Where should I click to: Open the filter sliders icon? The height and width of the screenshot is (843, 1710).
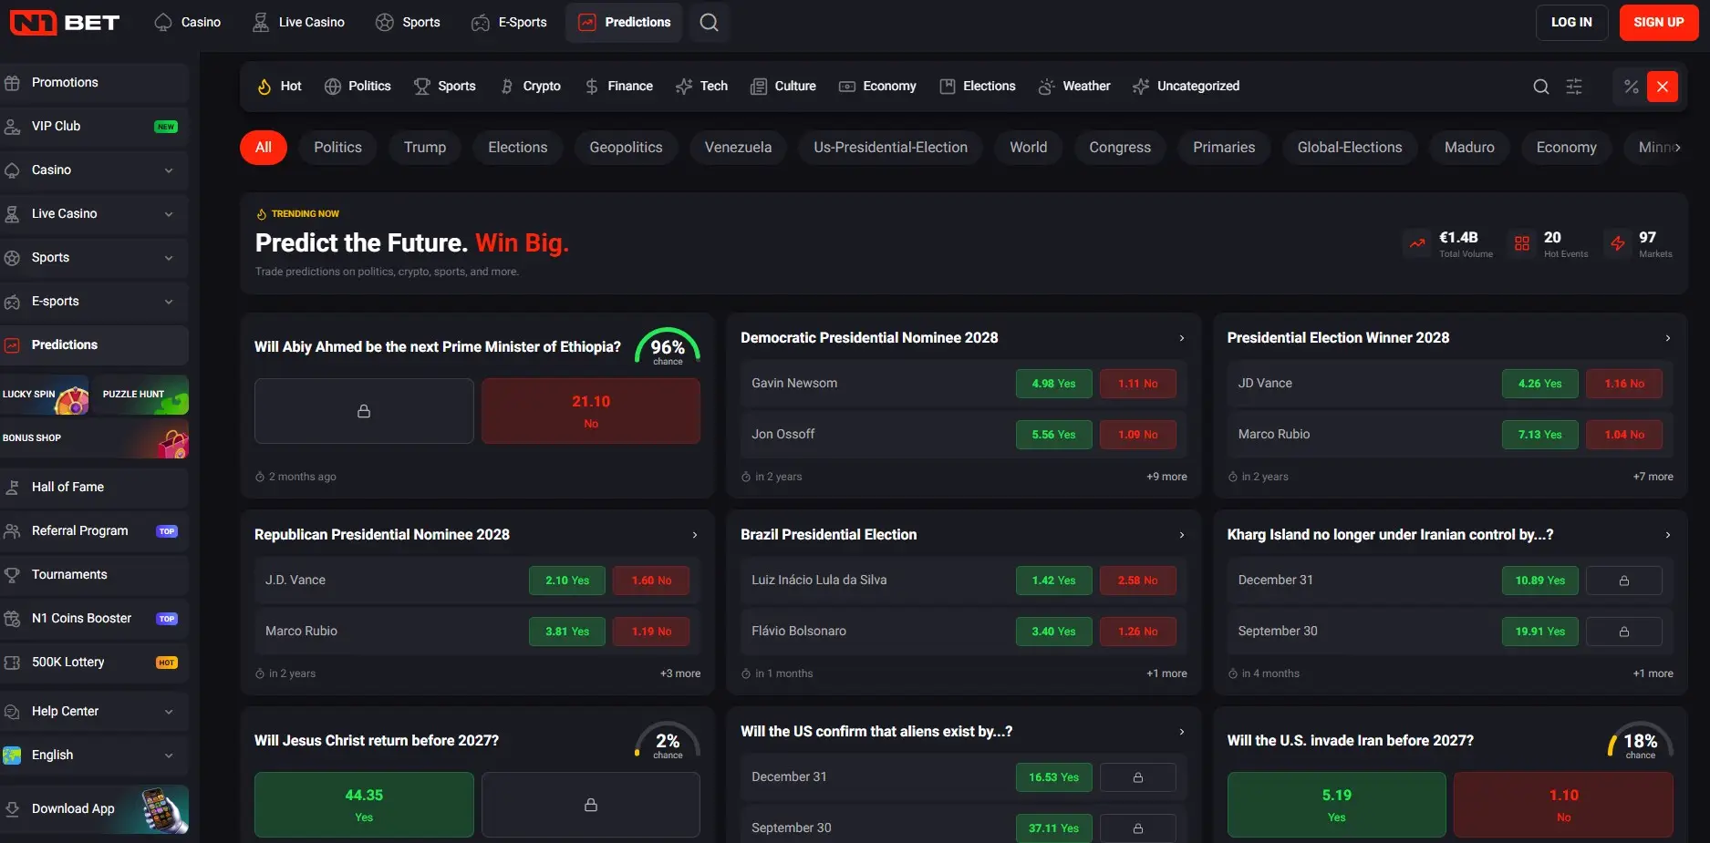coord(1574,87)
